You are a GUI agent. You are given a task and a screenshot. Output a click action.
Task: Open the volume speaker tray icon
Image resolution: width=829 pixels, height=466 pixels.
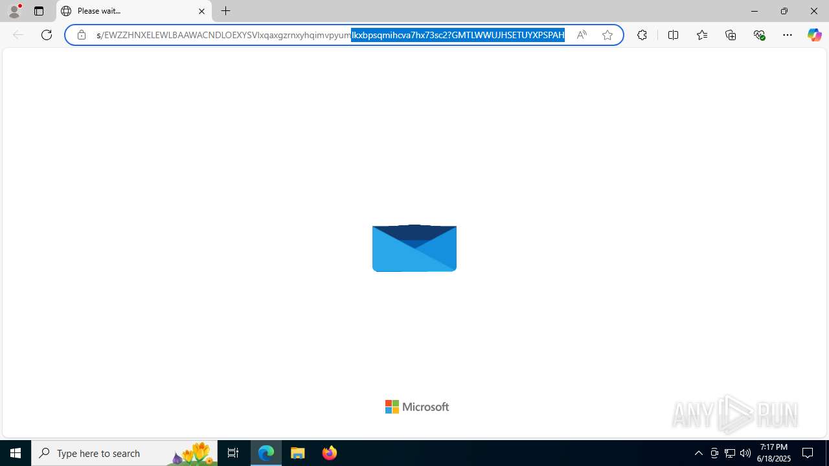coord(745,453)
